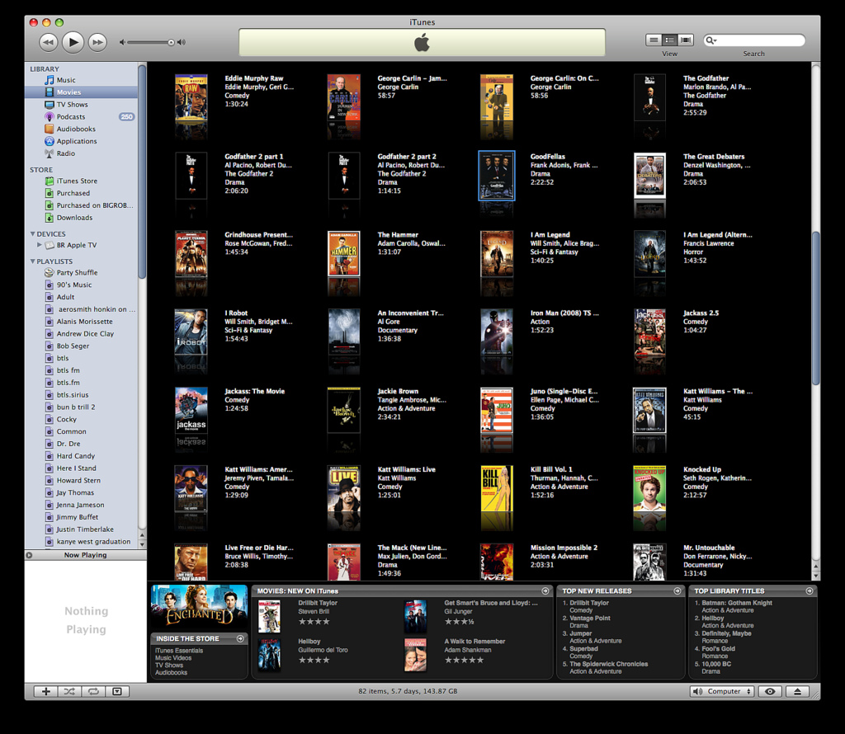Toggle repeat button in bottom bar
The image size is (845, 734).
(x=94, y=691)
